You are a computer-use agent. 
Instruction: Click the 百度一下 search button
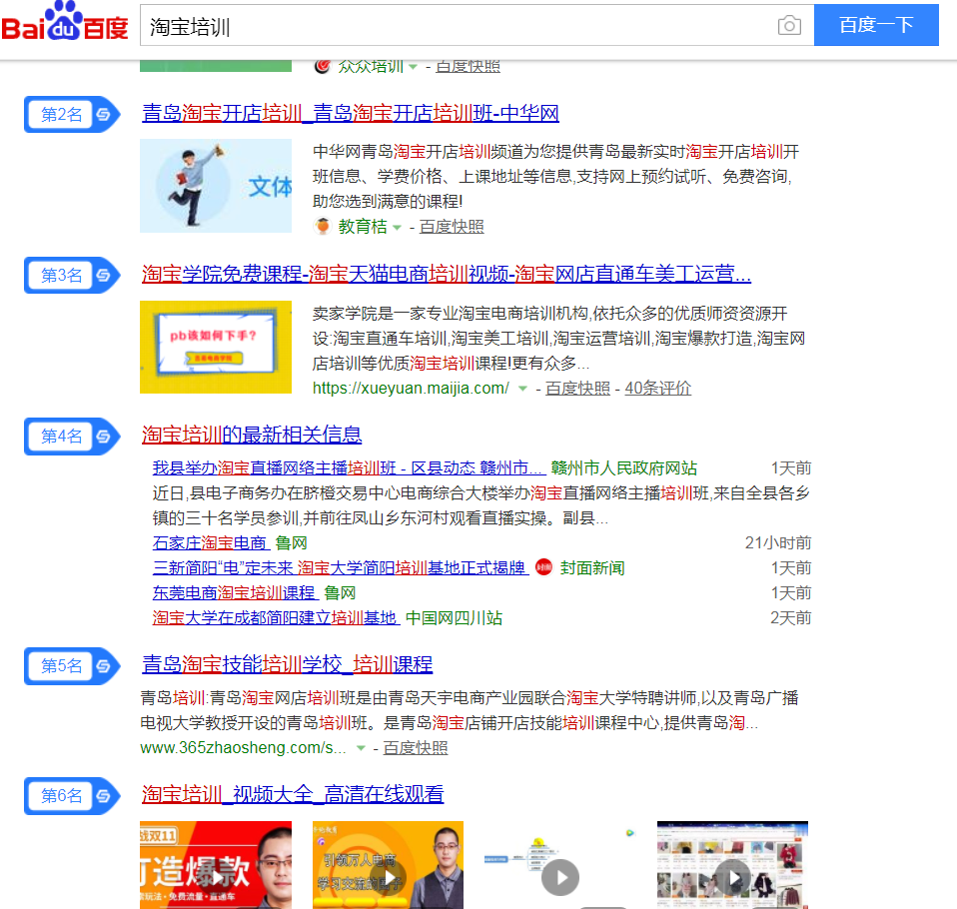pyautogui.click(x=876, y=25)
